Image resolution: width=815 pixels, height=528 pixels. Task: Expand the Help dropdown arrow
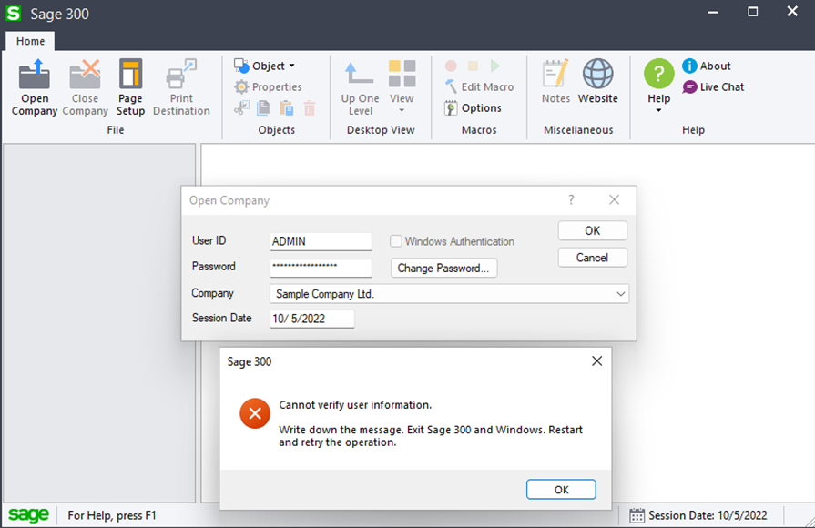tap(658, 110)
